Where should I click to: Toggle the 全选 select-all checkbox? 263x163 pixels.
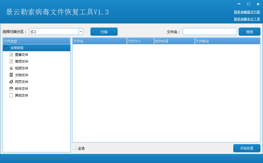click(x=75, y=148)
